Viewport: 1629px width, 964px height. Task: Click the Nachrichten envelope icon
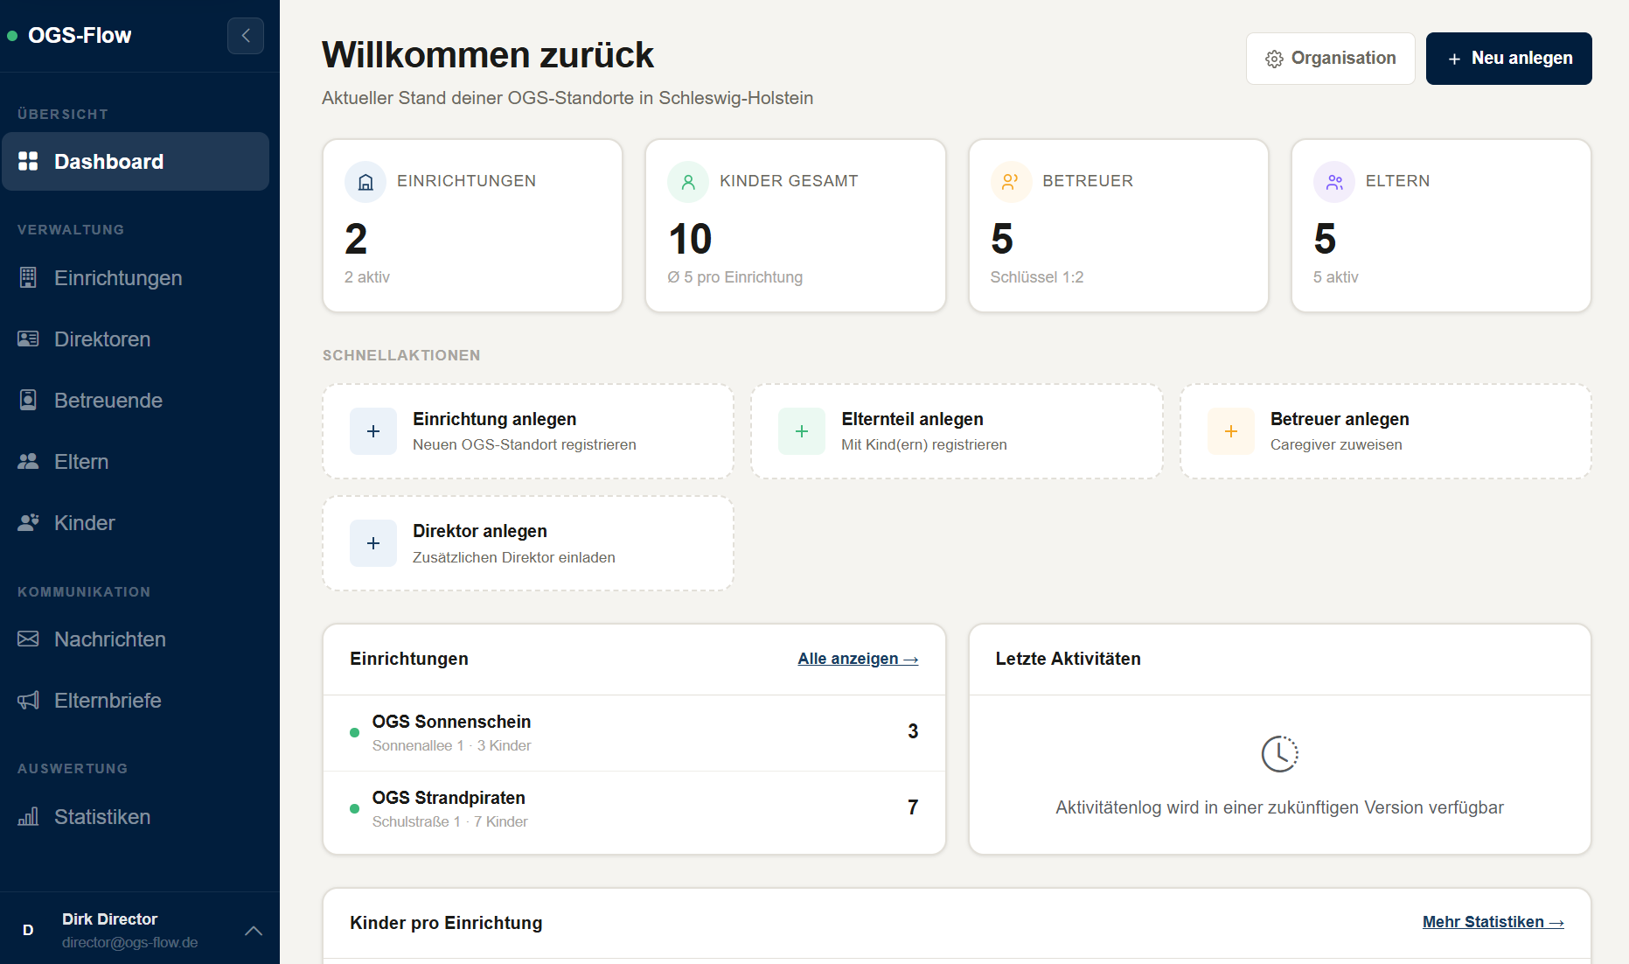[x=28, y=639]
